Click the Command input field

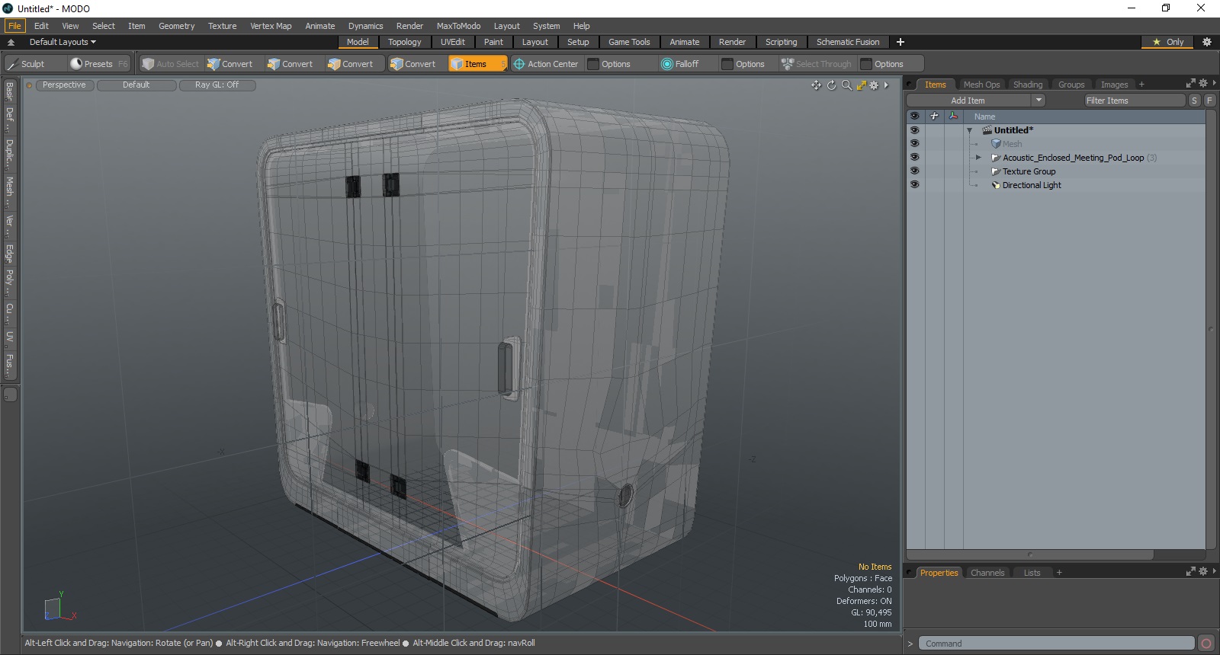pyautogui.click(x=1055, y=644)
